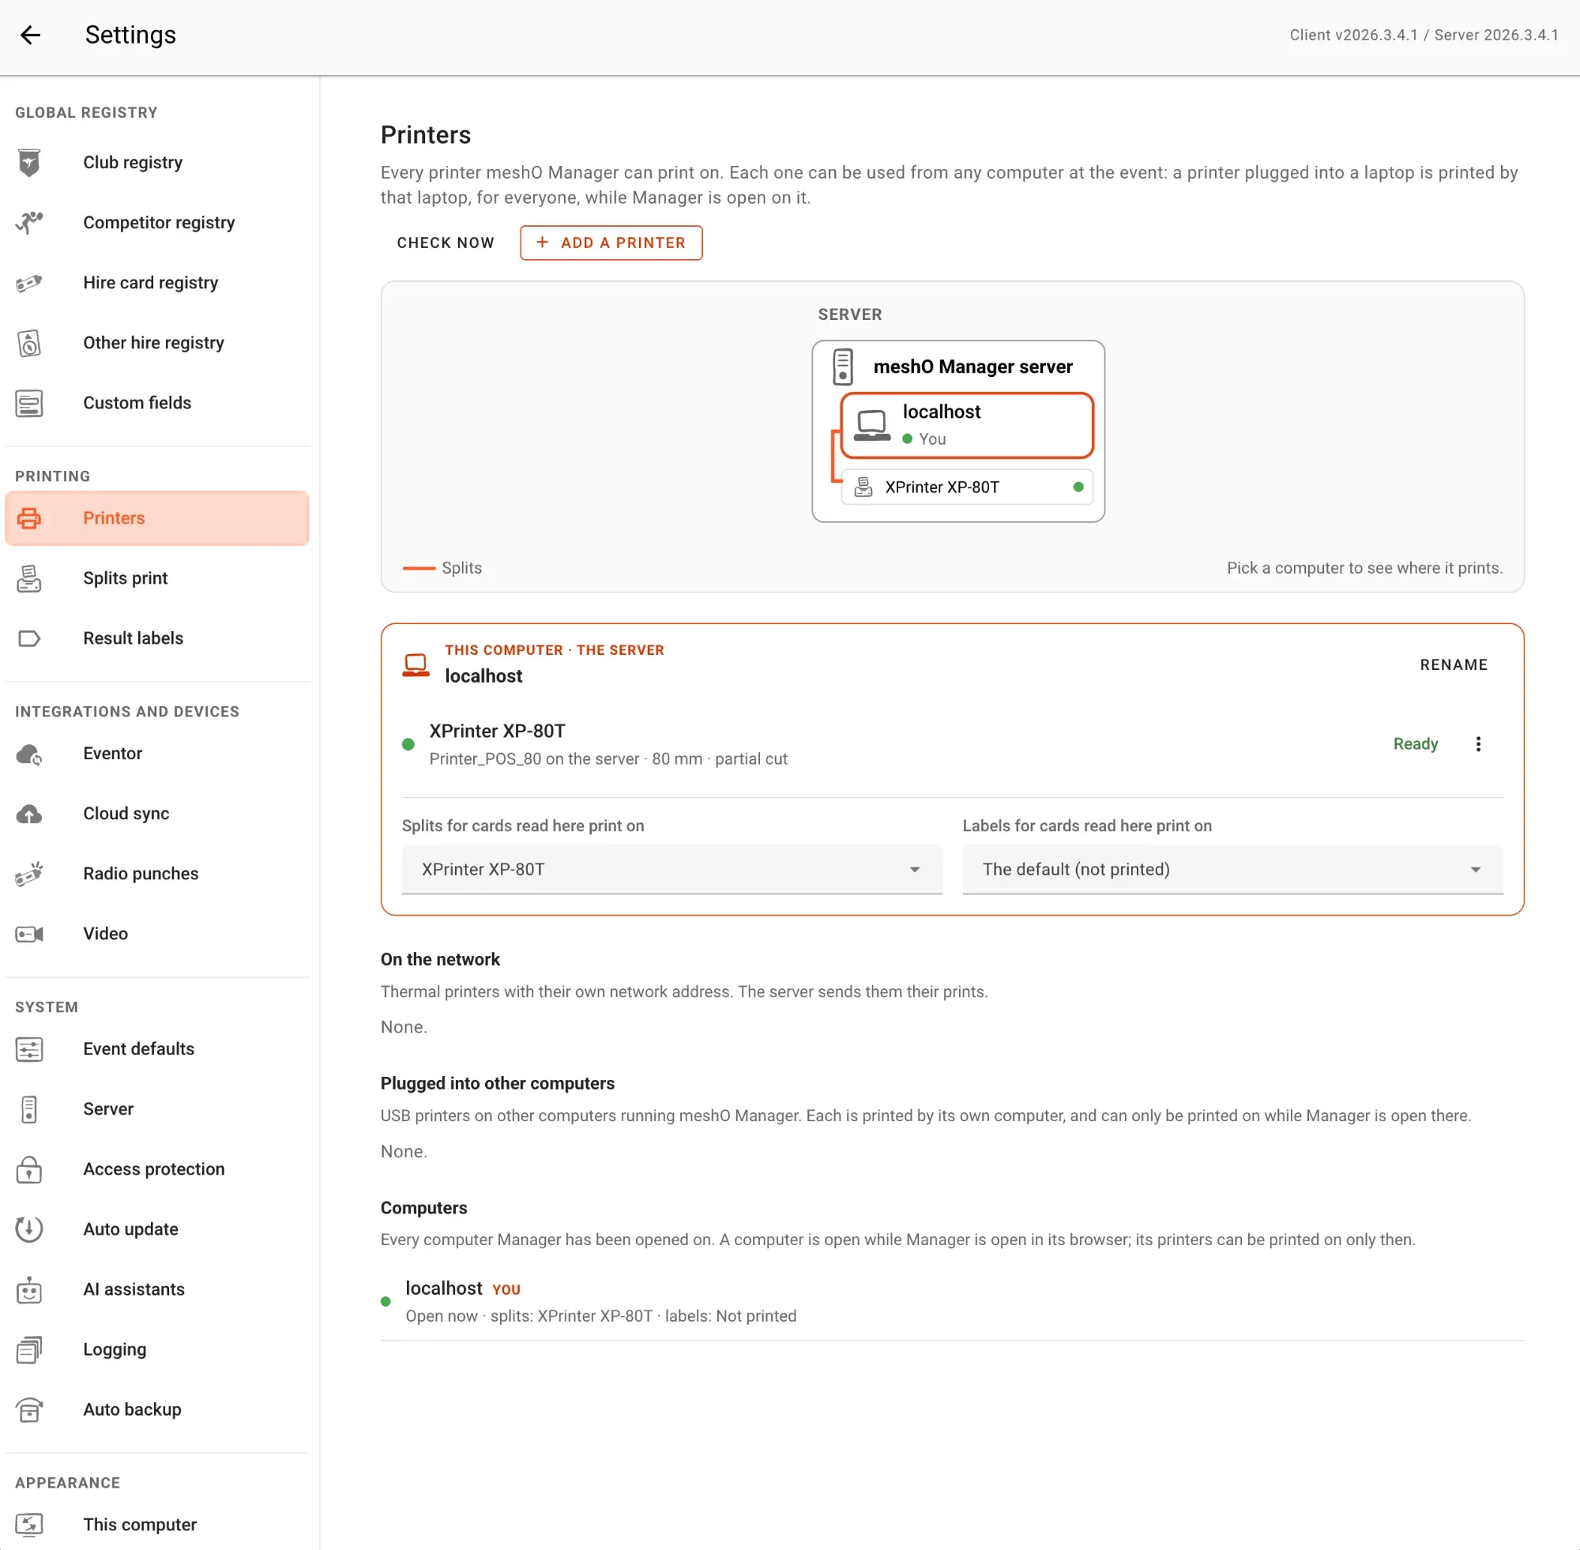Click the green Ready status text
Viewport: 1580px width, 1550px height.
1416,744
